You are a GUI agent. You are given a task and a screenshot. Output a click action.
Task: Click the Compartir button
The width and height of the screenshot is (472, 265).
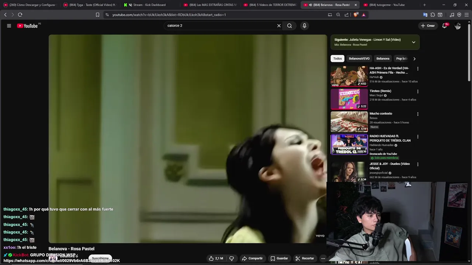point(252,258)
